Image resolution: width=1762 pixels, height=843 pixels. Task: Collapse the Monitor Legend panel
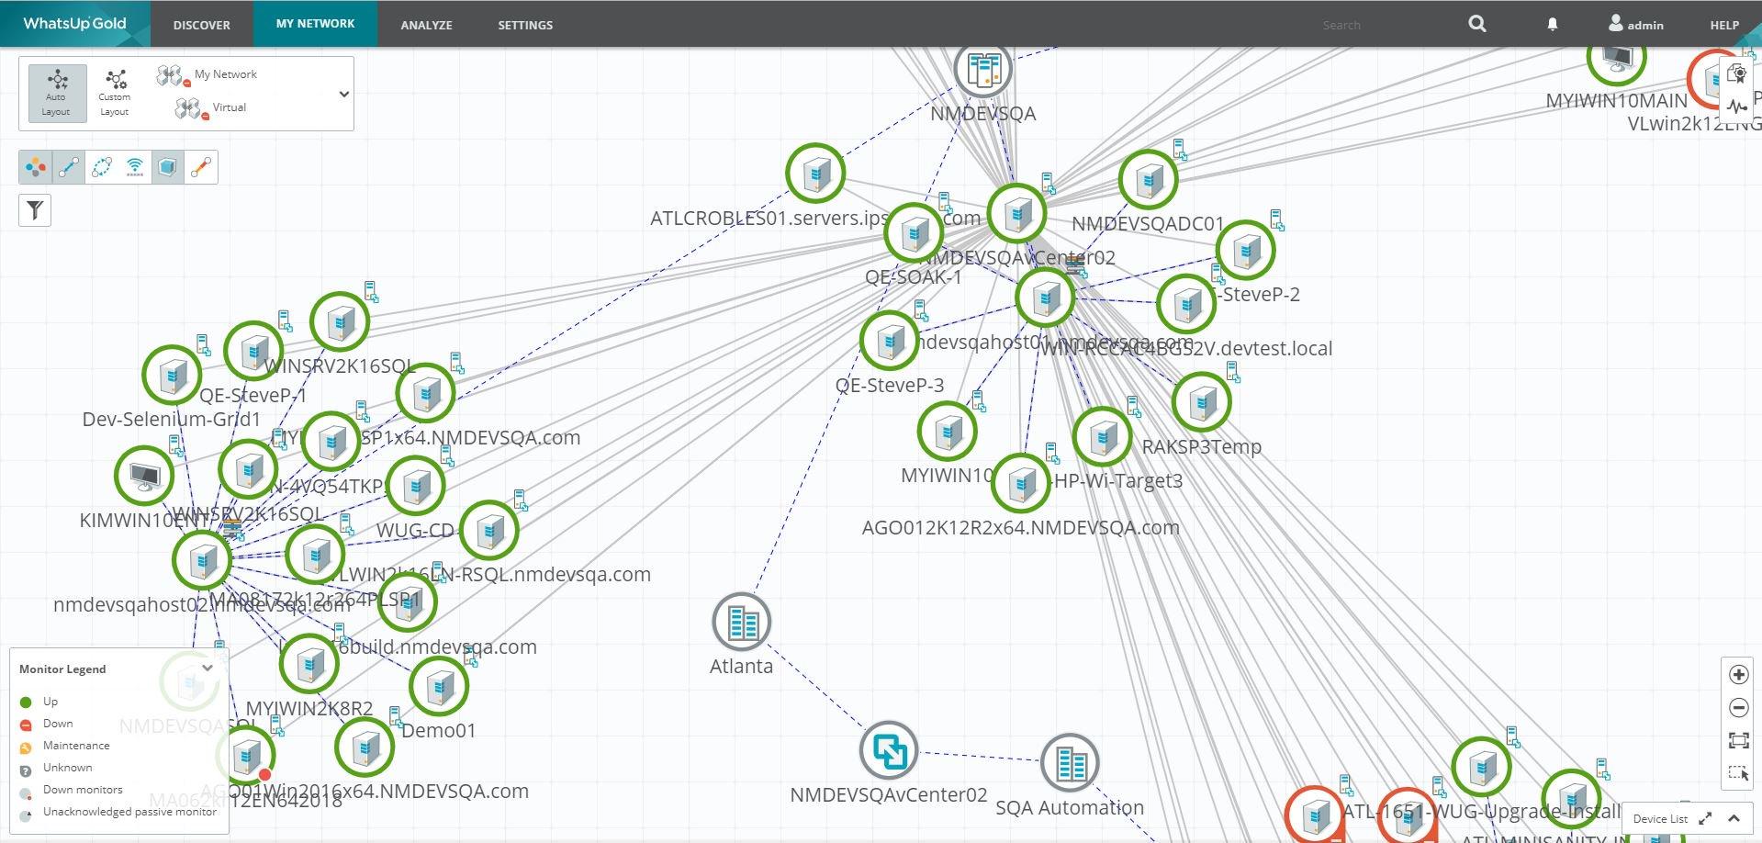(208, 669)
